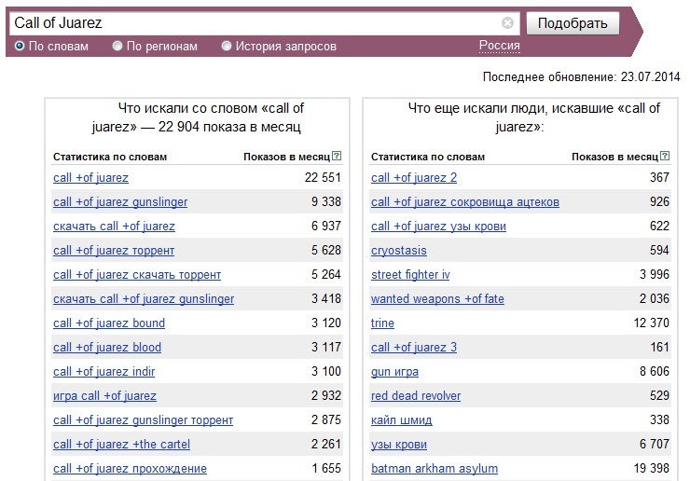Click the 22 551 impressions value
The width and height of the screenshot is (690, 481).
click(323, 177)
